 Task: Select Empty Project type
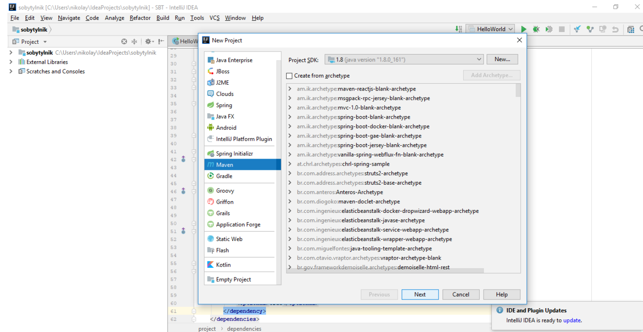(x=243, y=279)
